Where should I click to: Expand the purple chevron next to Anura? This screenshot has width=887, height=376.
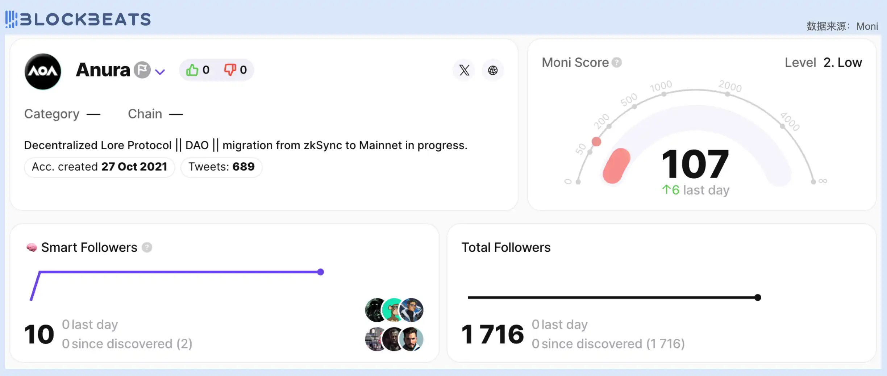tap(160, 72)
